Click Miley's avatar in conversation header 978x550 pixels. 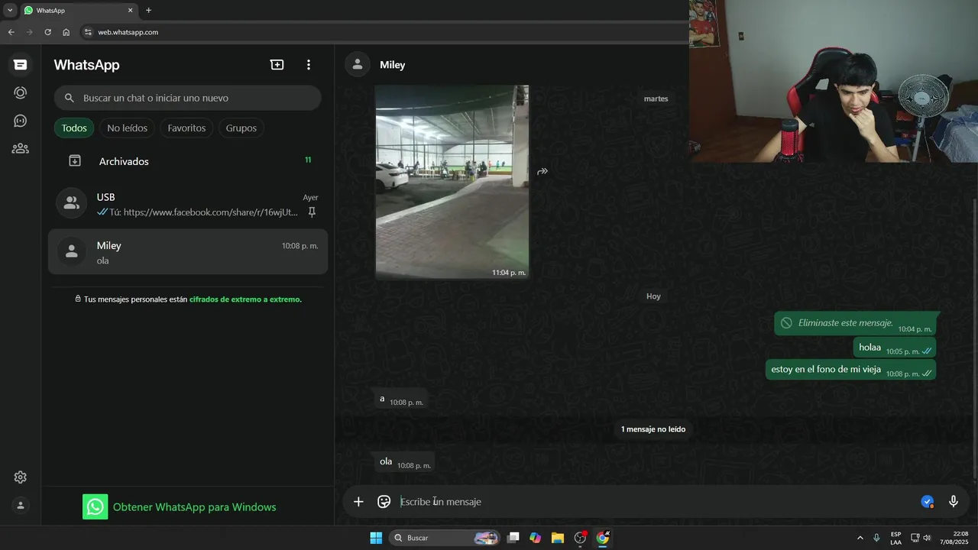click(358, 65)
